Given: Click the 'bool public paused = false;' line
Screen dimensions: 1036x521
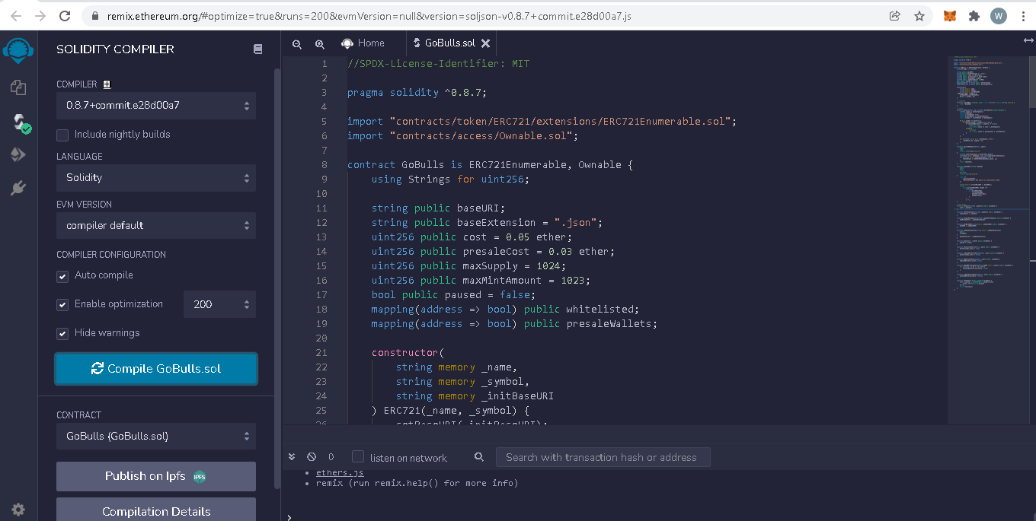Looking at the screenshot, I should click(453, 294).
